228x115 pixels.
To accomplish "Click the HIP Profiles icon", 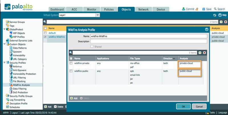I will pyautogui.click(x=11, y=37).
